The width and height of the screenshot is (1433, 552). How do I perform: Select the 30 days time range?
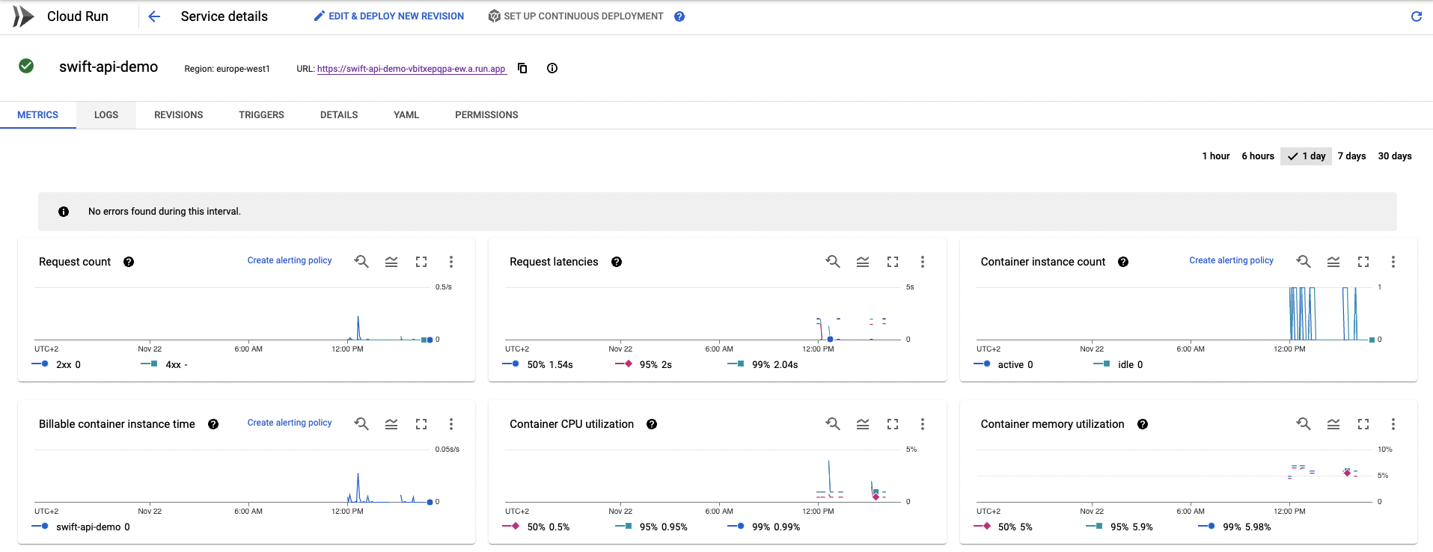(1395, 156)
